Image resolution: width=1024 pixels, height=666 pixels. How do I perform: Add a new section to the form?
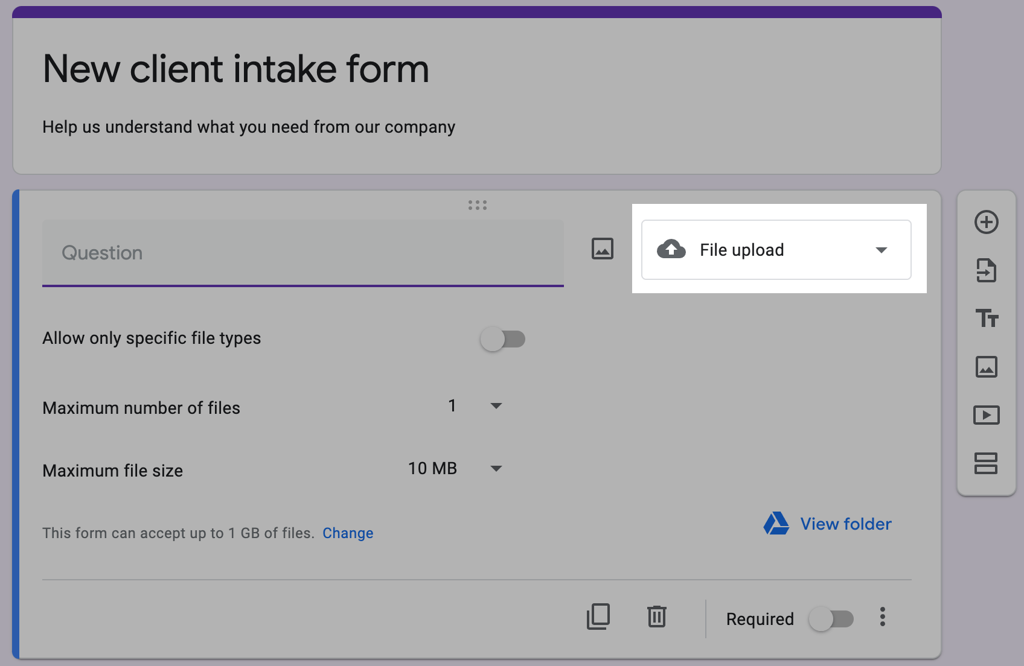point(986,463)
